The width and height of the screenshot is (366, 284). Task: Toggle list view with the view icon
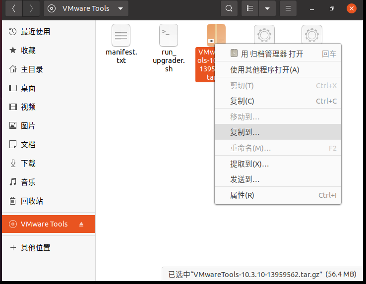[250, 8]
